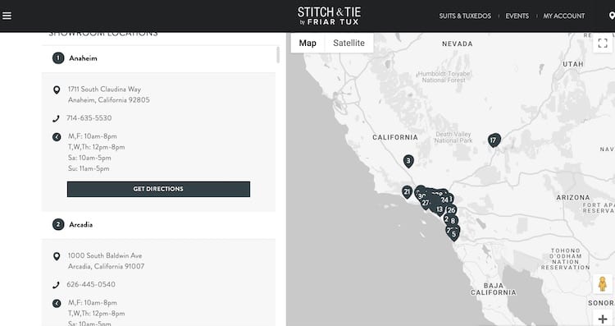Viewport: 615px width, 326px height.
Task: Switch to Satellite map view
Action: click(x=348, y=43)
